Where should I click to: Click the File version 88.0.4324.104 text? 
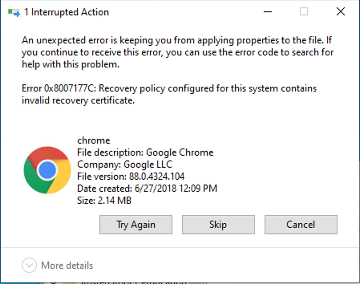pos(131,176)
